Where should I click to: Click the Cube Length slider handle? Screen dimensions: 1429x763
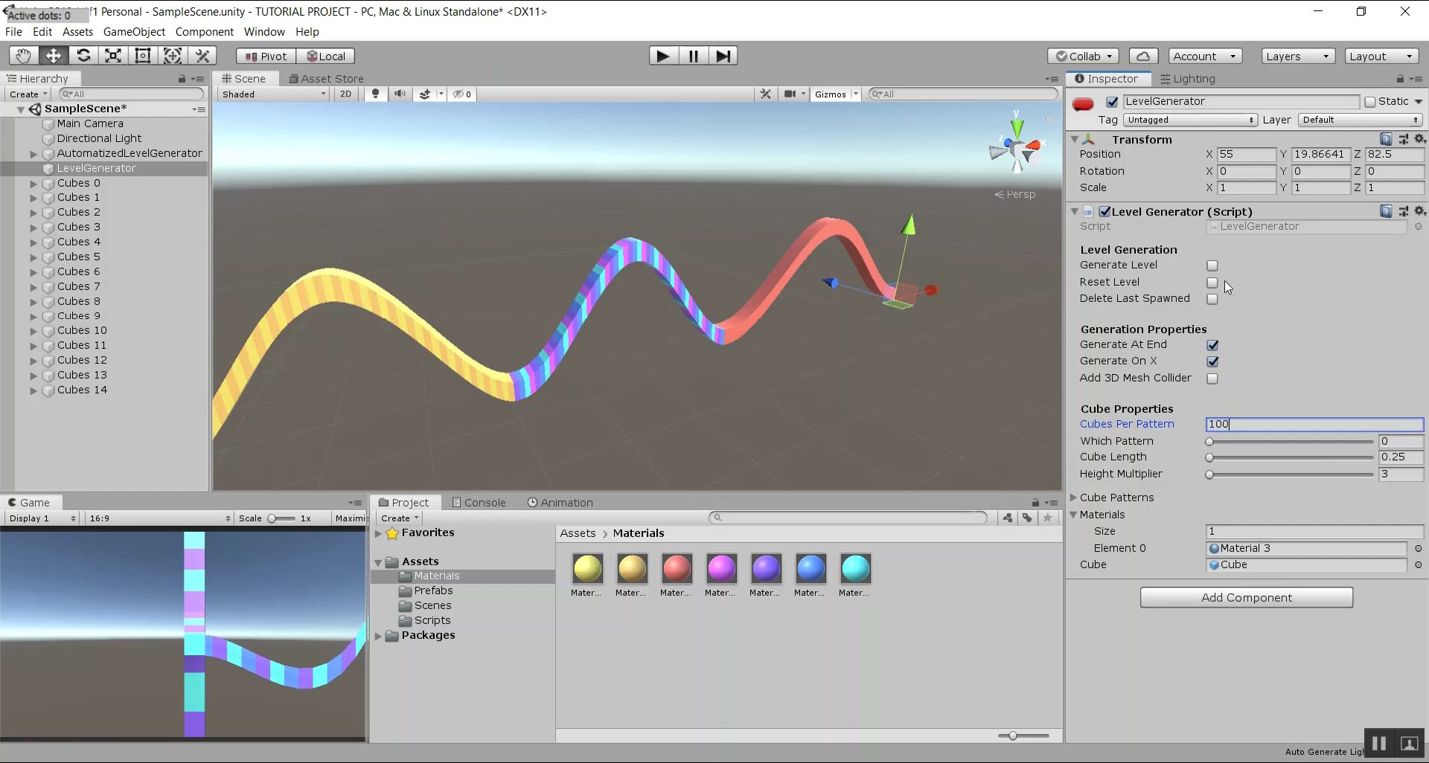tap(1209, 457)
